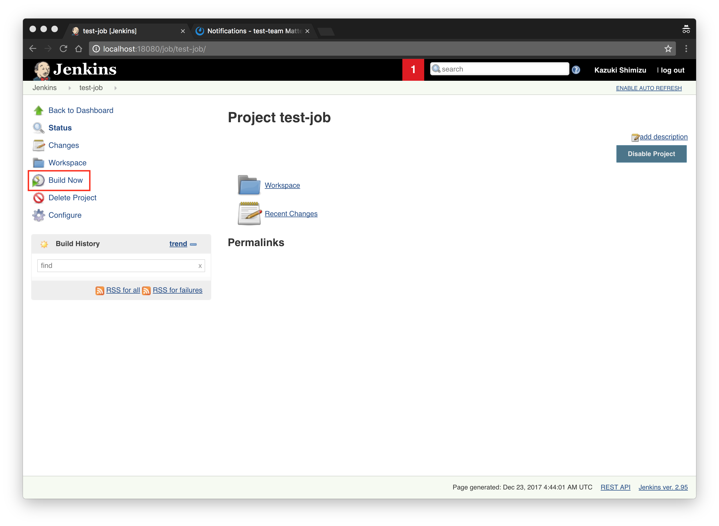This screenshot has width=719, height=526.
Task: Bookmark this page with the star icon
Action: point(668,48)
